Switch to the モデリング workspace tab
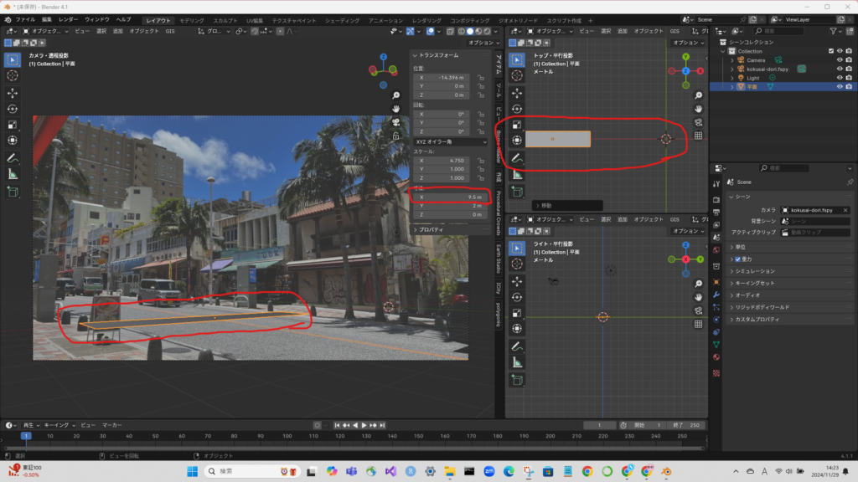This screenshot has height=482, width=858. 191,19
